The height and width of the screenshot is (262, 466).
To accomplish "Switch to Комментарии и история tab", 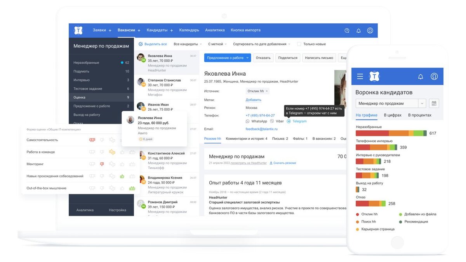I will click(247, 139).
